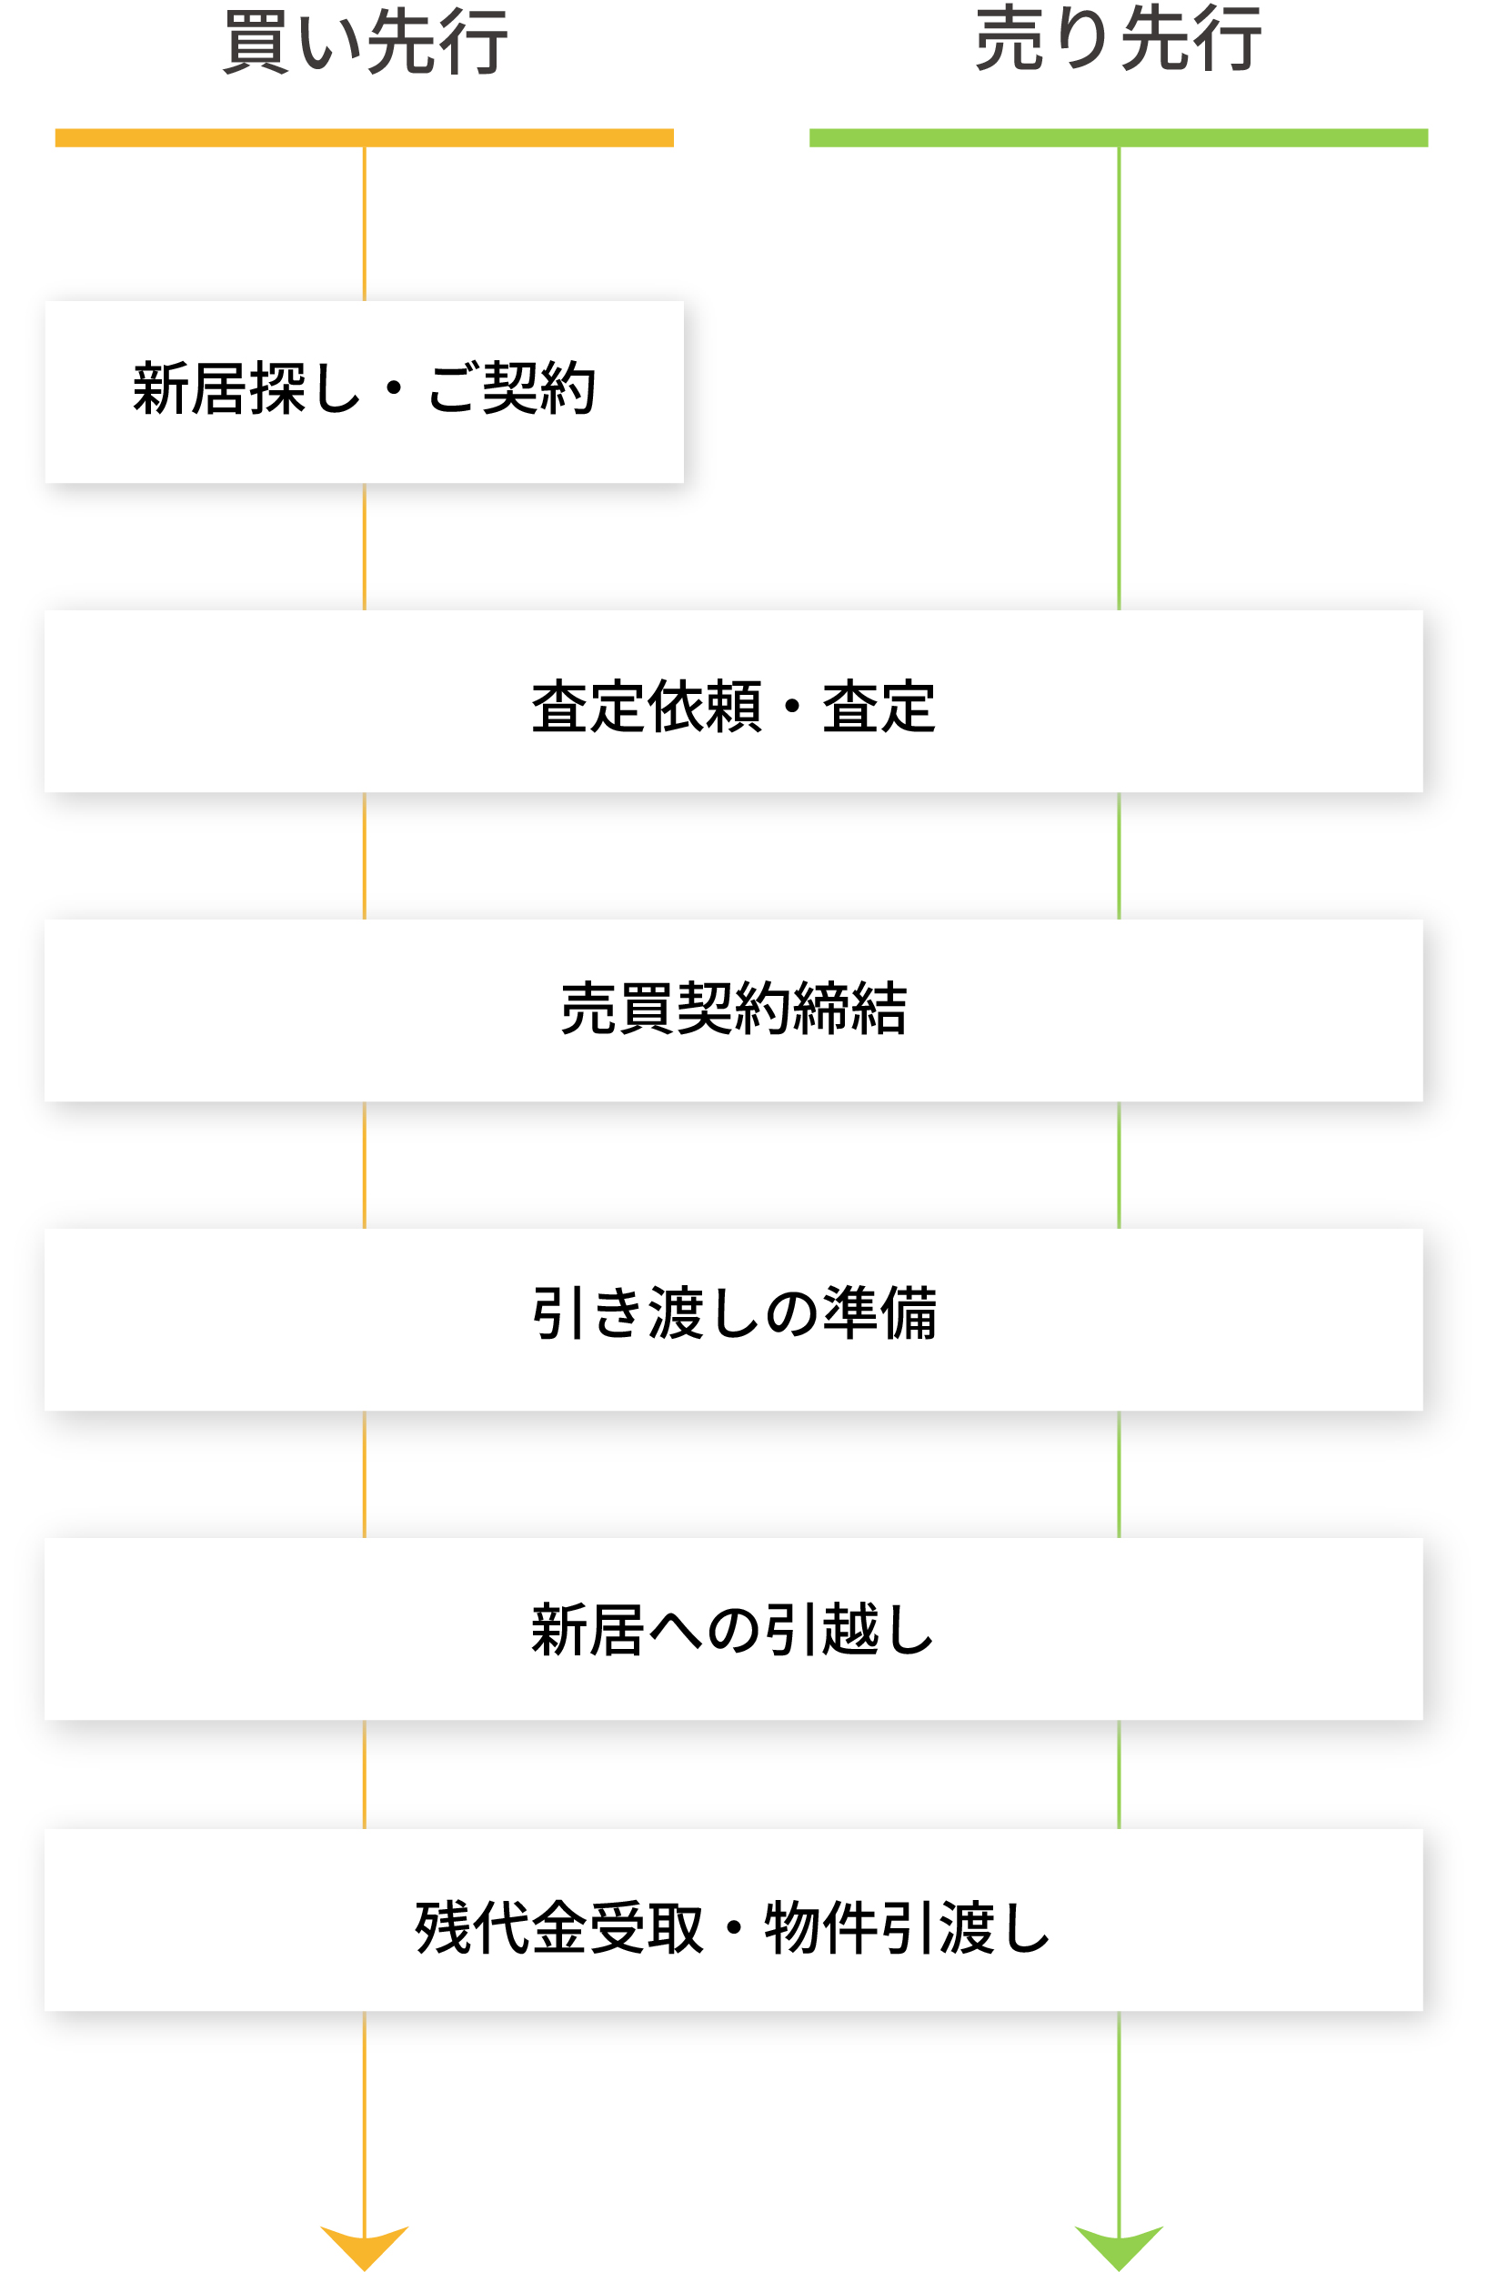Click green line below 残代金受取・物件引渡し
Image resolution: width=1487 pixels, height=2272 pixels.
click(1120, 2121)
